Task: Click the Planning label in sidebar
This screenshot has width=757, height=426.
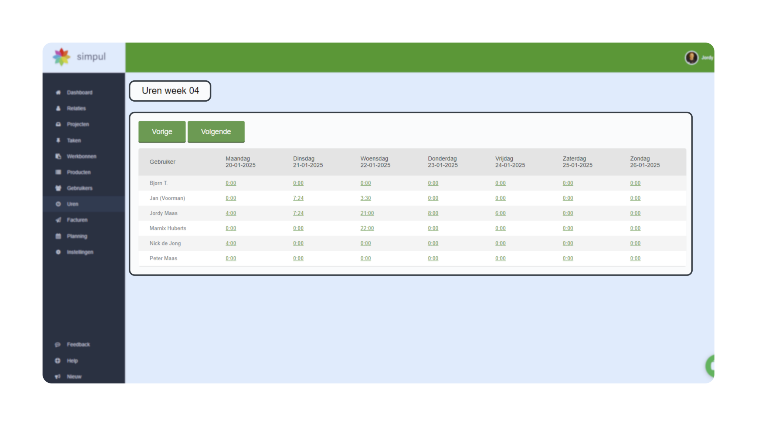Action: (x=77, y=236)
